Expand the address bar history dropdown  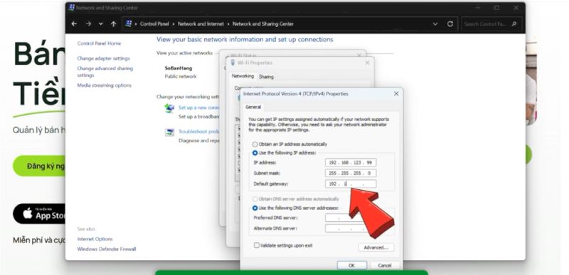435,24
